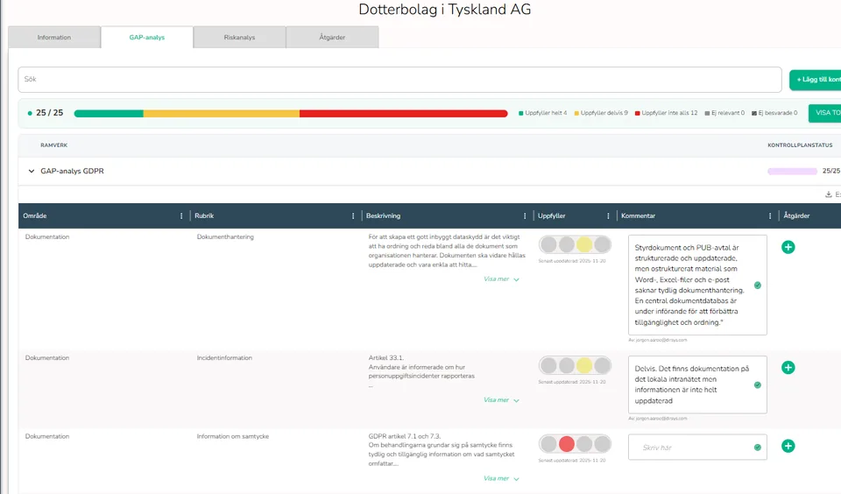Collapse the GAP-analys GDPR framework row

tap(32, 171)
